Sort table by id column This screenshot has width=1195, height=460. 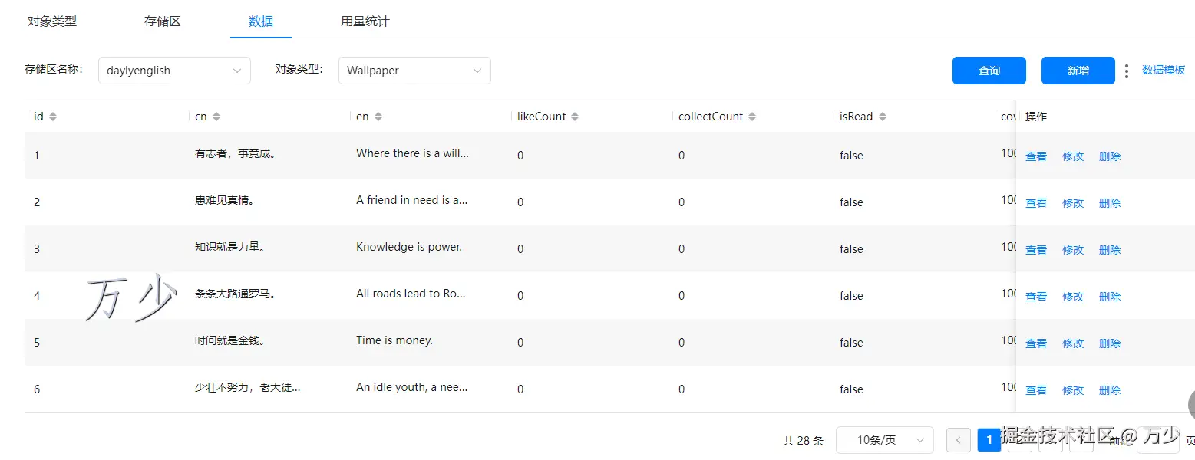(x=53, y=117)
